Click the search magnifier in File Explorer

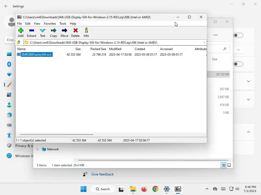[225, 49]
